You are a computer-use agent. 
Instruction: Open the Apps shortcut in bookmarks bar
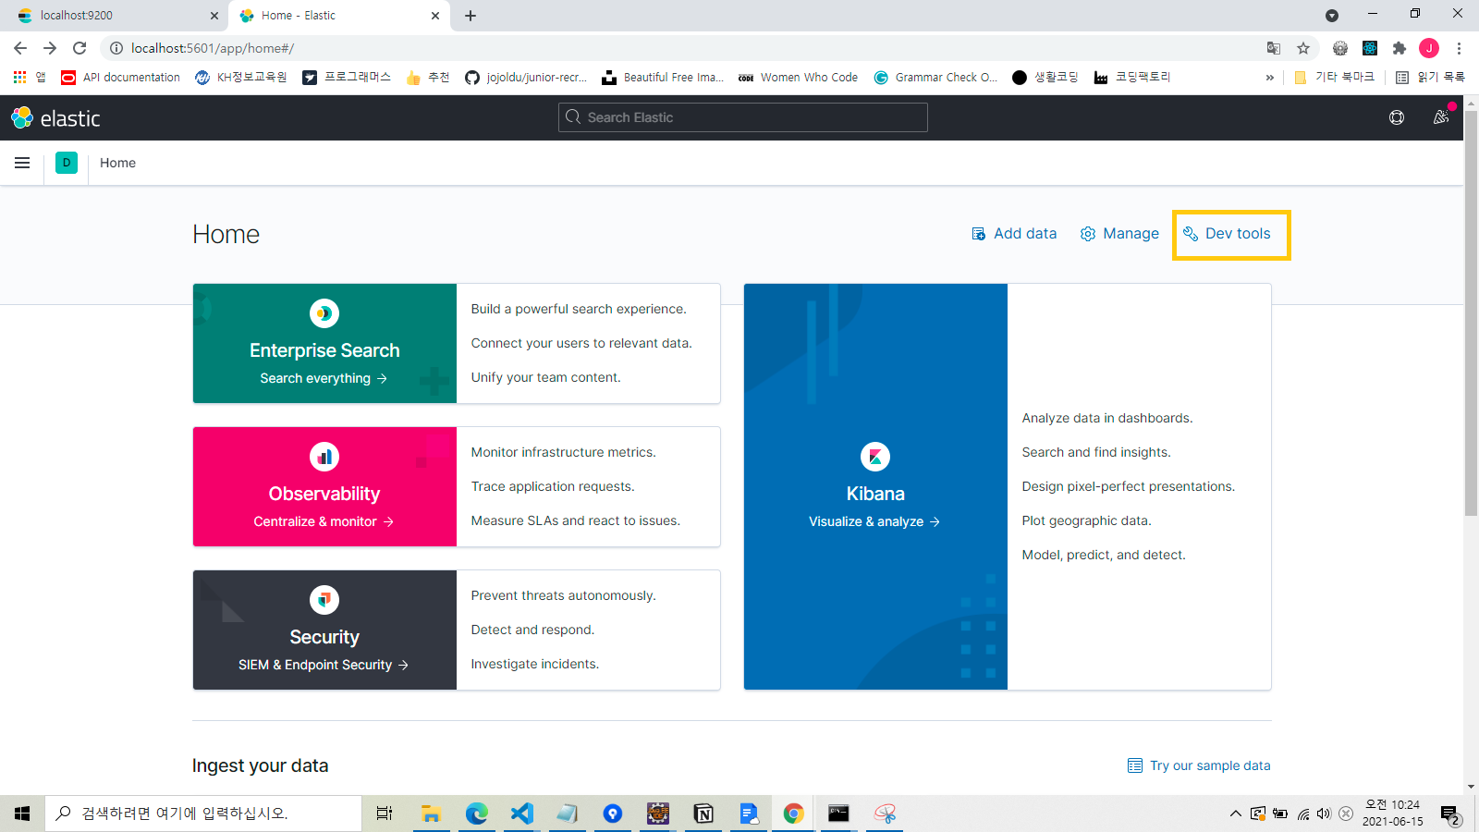point(29,78)
